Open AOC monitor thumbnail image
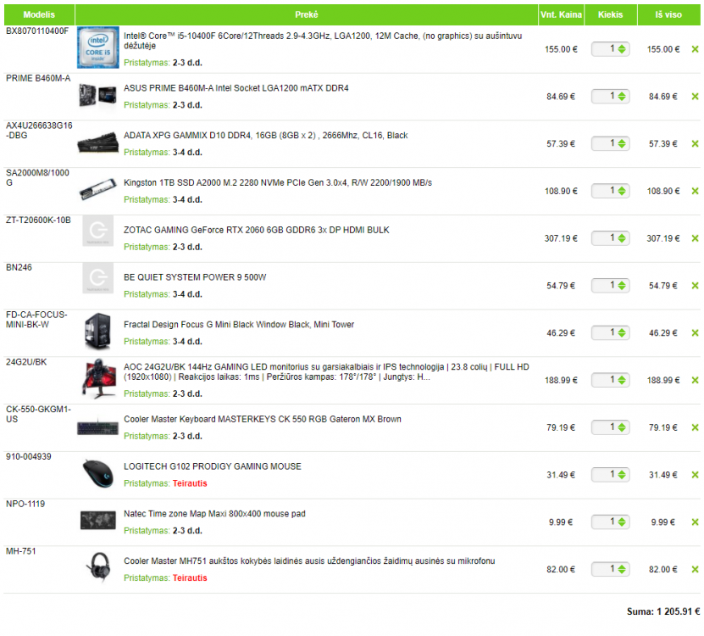The width and height of the screenshot is (704, 636). [98, 379]
